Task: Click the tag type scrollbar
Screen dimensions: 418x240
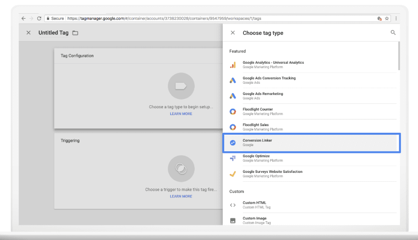Action: [x=398, y=56]
